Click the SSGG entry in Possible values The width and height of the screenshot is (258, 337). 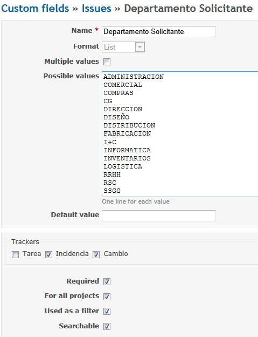click(x=112, y=191)
